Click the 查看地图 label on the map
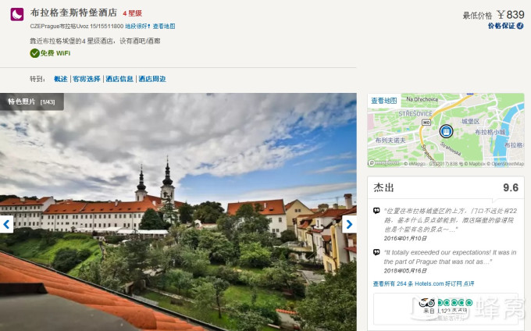Viewport: 531px width, 331px height. (384, 101)
